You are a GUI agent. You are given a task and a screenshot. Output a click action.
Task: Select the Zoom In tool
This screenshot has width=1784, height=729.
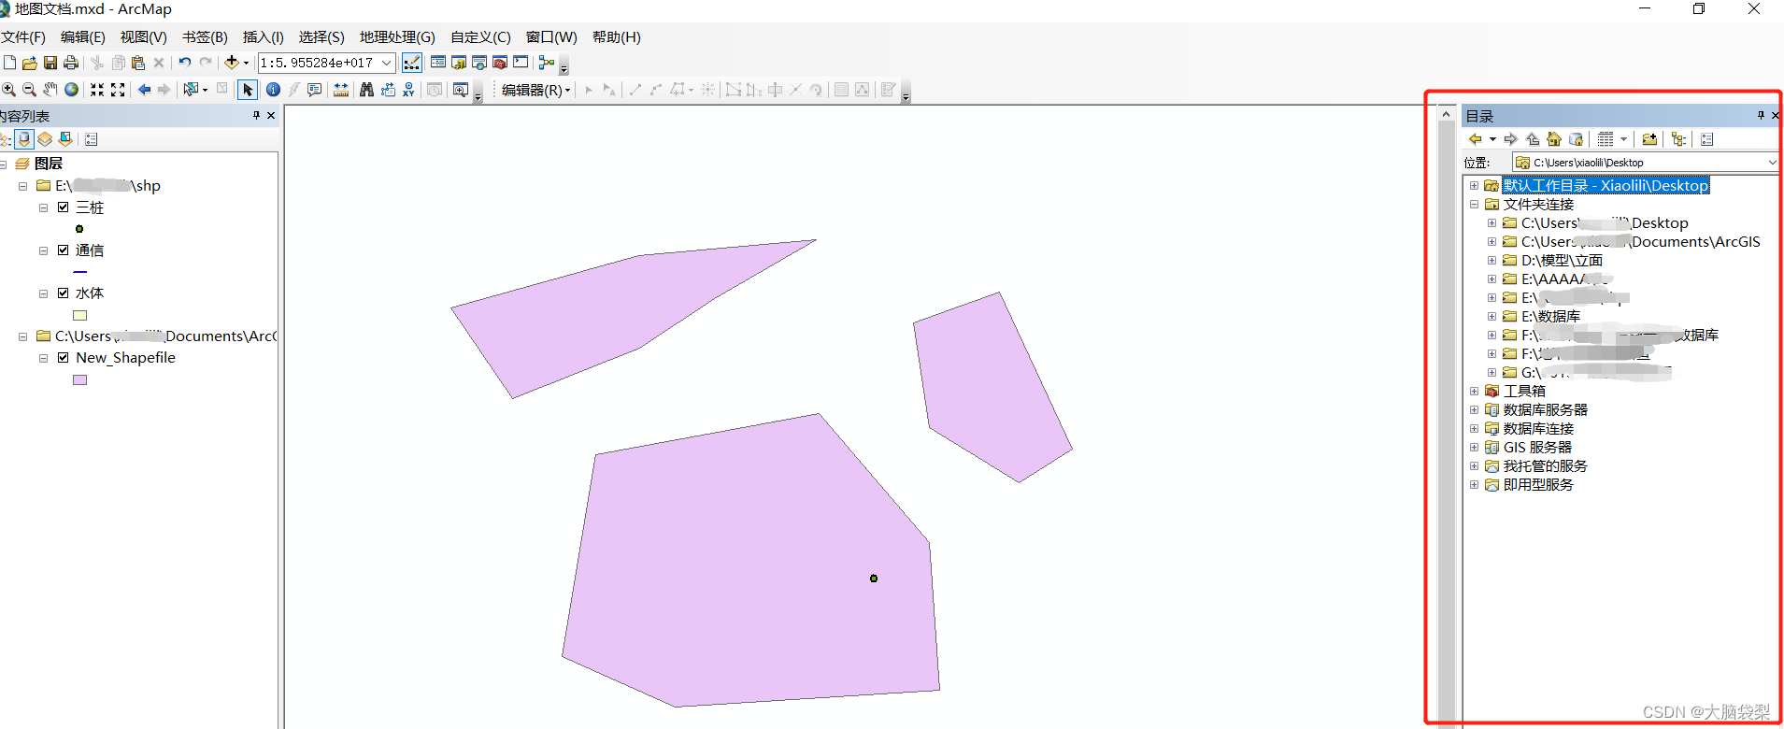point(8,90)
